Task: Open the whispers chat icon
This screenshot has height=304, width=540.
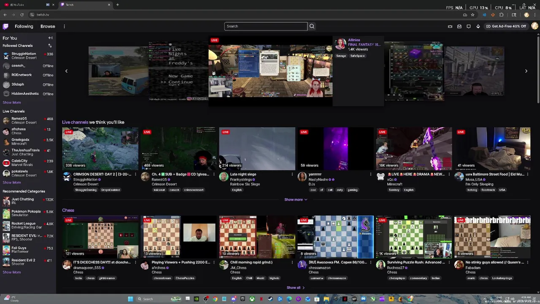Action: [x=469, y=26]
